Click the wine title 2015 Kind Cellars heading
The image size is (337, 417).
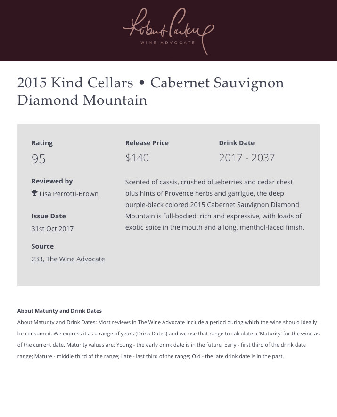point(150,91)
